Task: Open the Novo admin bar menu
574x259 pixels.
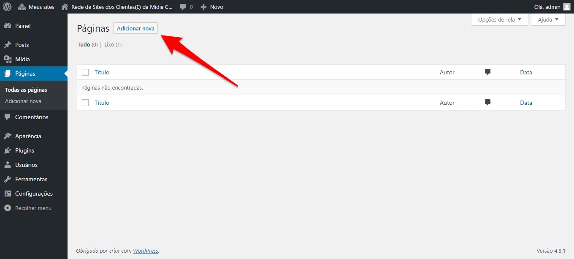Action: [212, 7]
